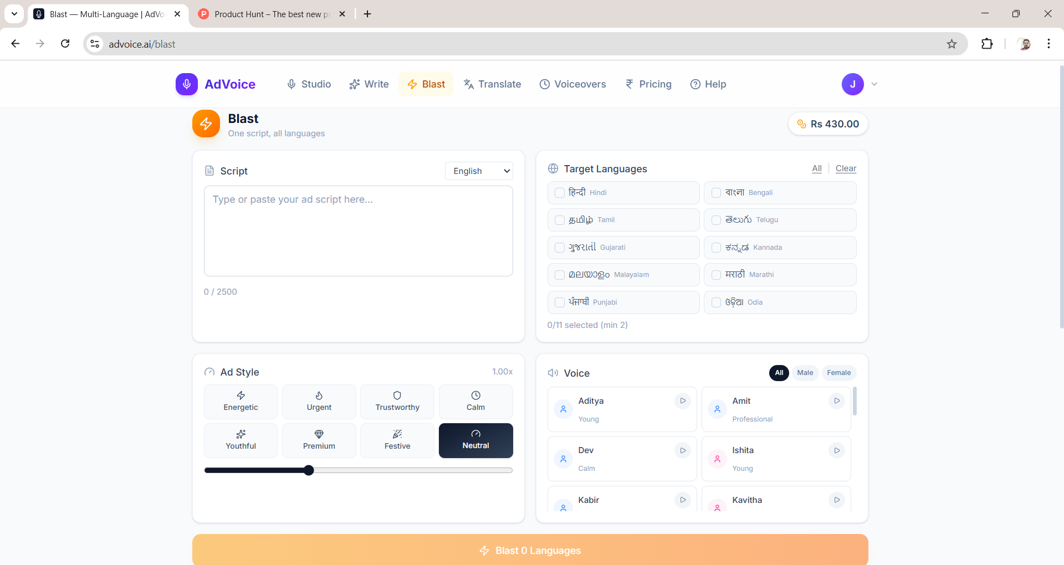Select the Bengali language checkbox

click(x=716, y=192)
